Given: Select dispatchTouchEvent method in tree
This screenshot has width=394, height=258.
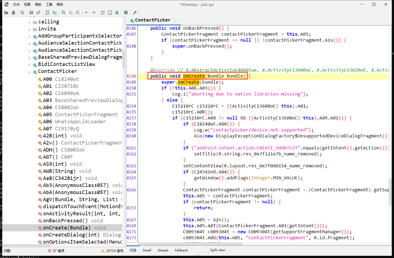Looking at the screenshot, I should [80, 207].
